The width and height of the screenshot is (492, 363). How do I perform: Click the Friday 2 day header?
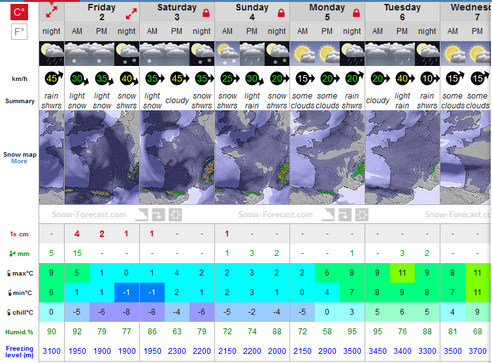102,12
